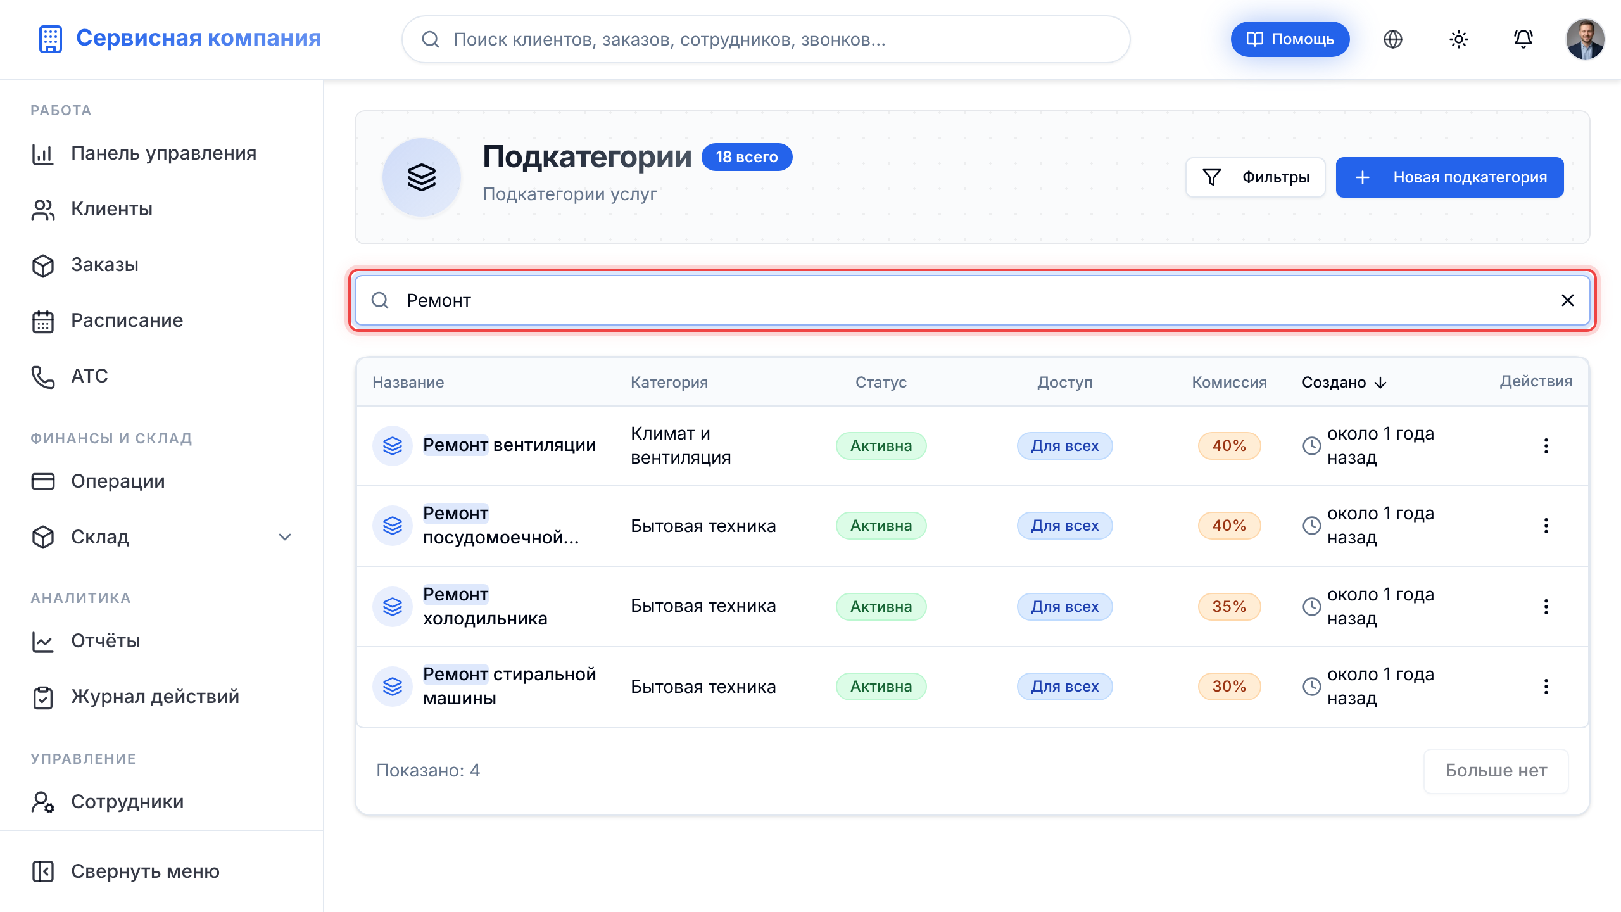Open the notifications bell

[x=1523, y=39]
